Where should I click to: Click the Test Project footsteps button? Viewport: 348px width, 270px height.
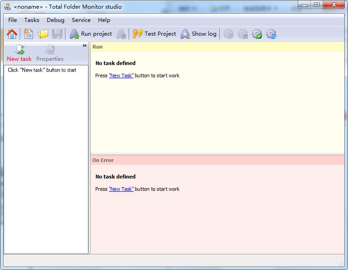[x=154, y=34]
